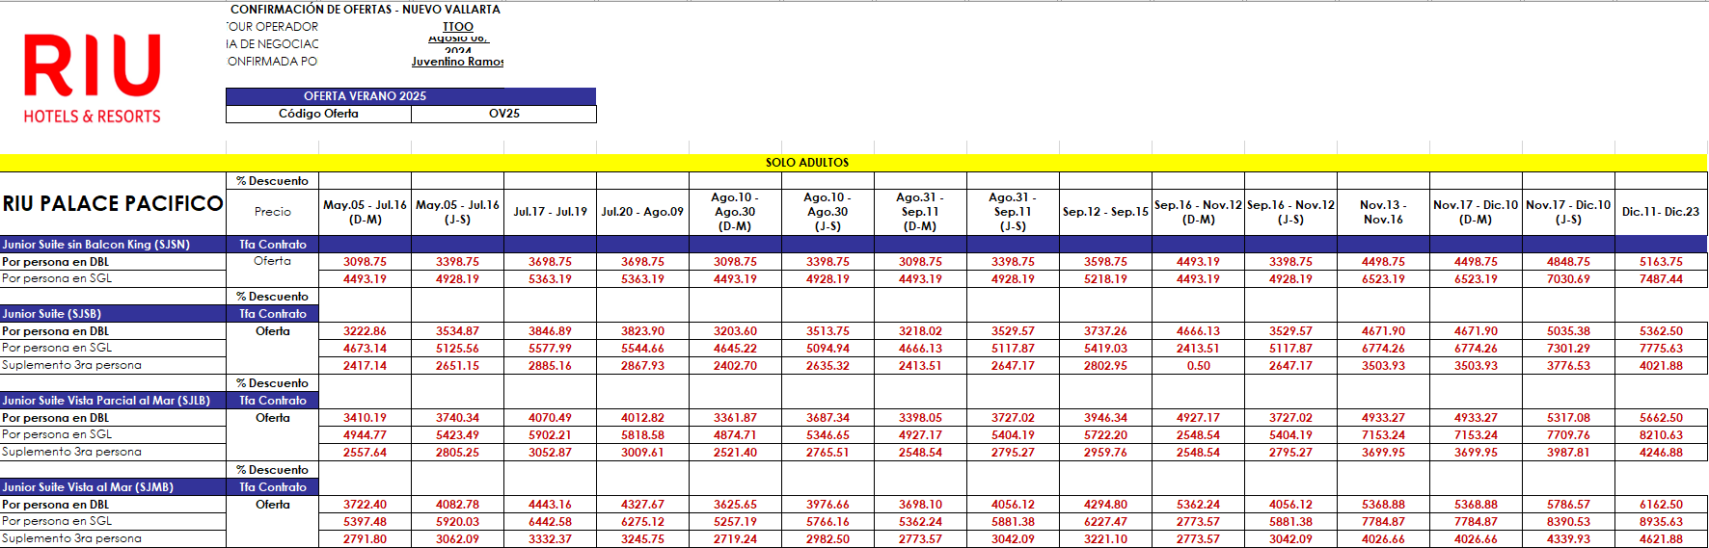Select the 'Junior Suite (SJSB)' row header
This screenshot has width=1709, height=548.
pyautogui.click(x=113, y=314)
